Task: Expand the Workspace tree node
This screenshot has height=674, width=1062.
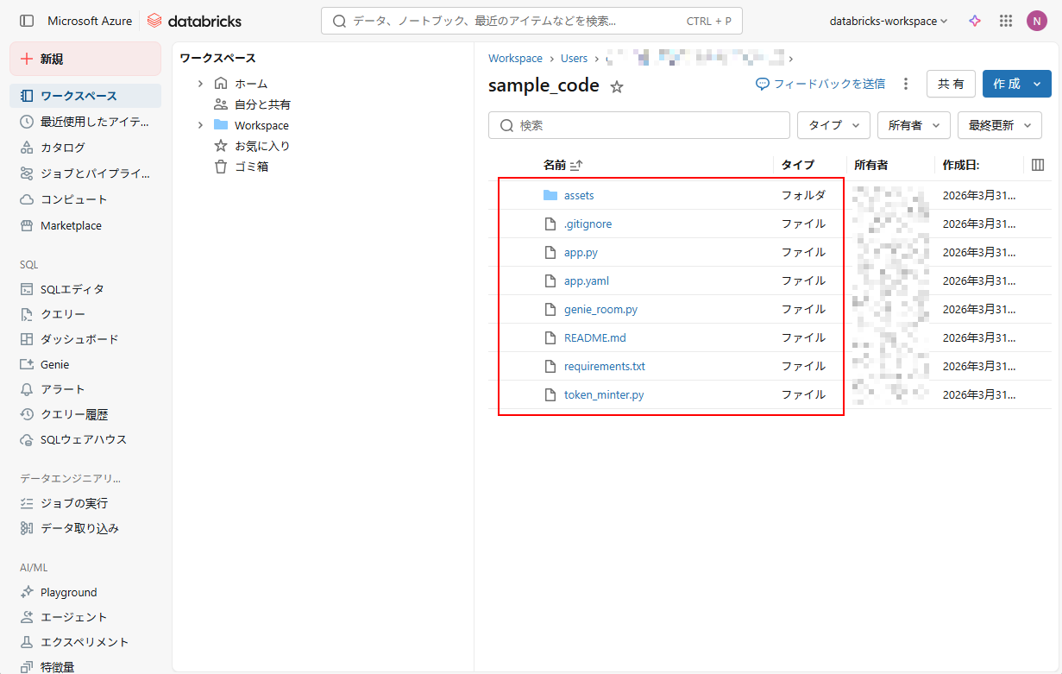Action: [x=200, y=125]
